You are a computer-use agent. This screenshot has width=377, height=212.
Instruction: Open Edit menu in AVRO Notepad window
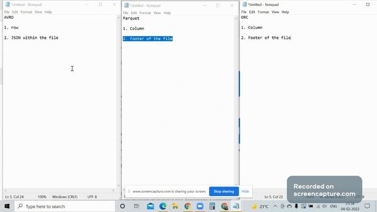pyautogui.click(x=15, y=12)
